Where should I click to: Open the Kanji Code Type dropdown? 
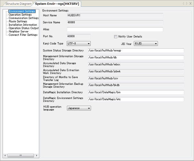(79, 44)
